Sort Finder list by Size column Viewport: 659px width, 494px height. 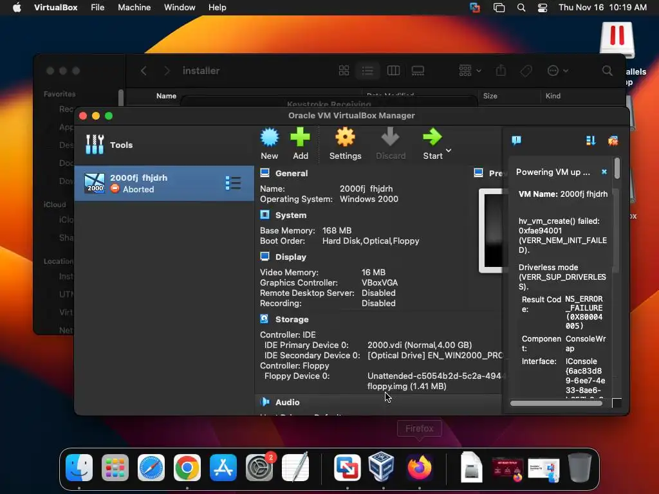pyautogui.click(x=490, y=96)
